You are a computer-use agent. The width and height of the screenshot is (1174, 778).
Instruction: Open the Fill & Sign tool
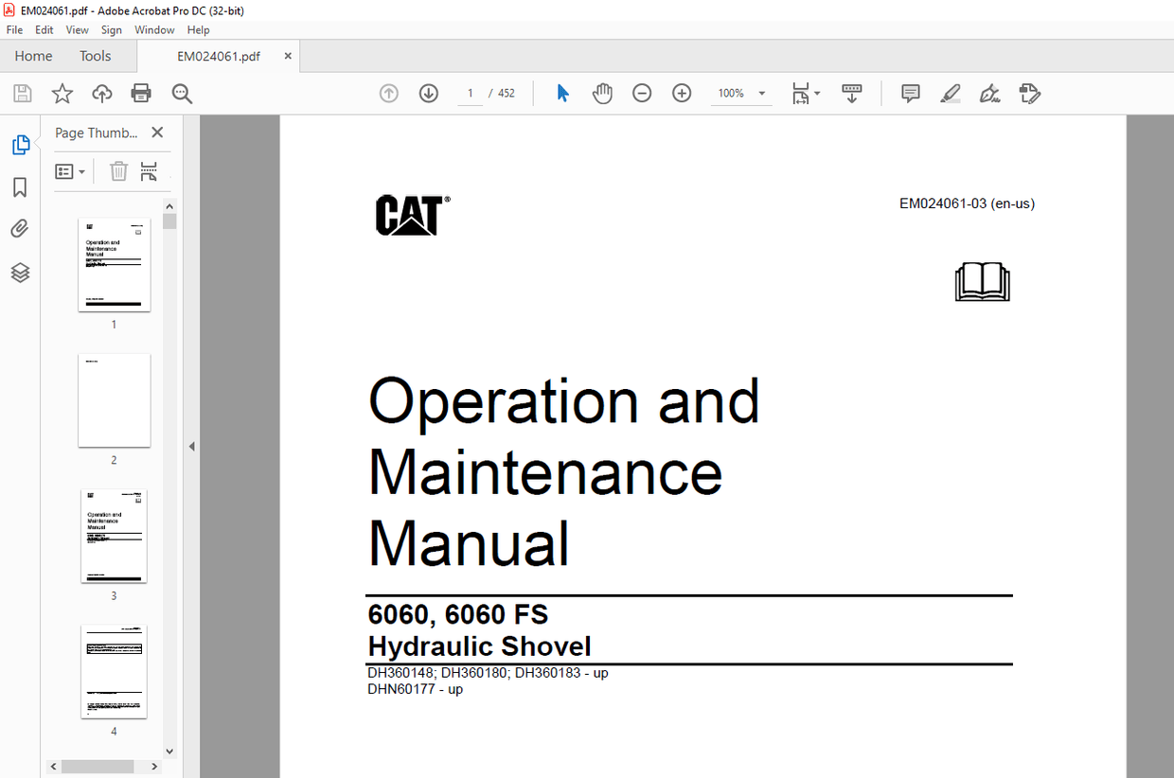click(989, 93)
